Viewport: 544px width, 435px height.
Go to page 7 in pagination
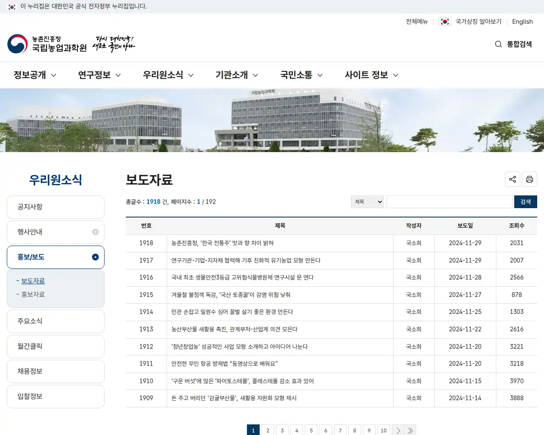pyautogui.click(x=340, y=430)
